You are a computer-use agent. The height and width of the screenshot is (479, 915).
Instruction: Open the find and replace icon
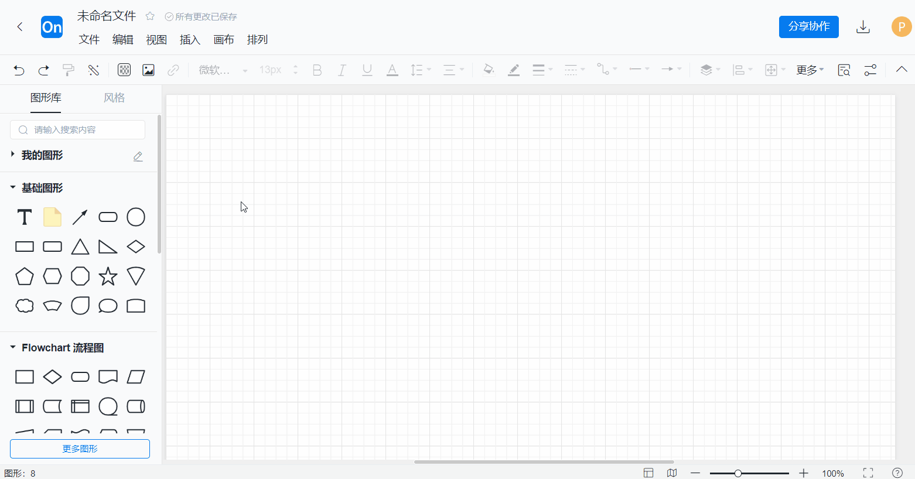click(844, 70)
